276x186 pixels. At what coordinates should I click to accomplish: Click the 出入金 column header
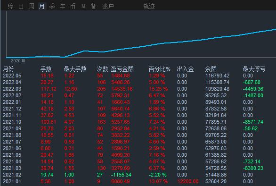point(185,69)
